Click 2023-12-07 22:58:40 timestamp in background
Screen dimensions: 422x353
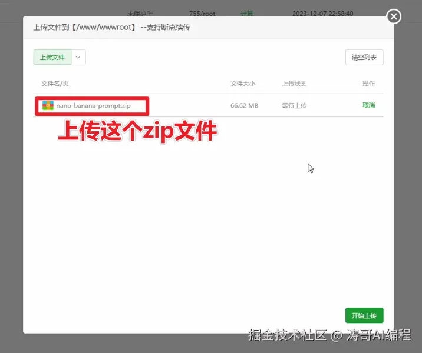pos(323,14)
